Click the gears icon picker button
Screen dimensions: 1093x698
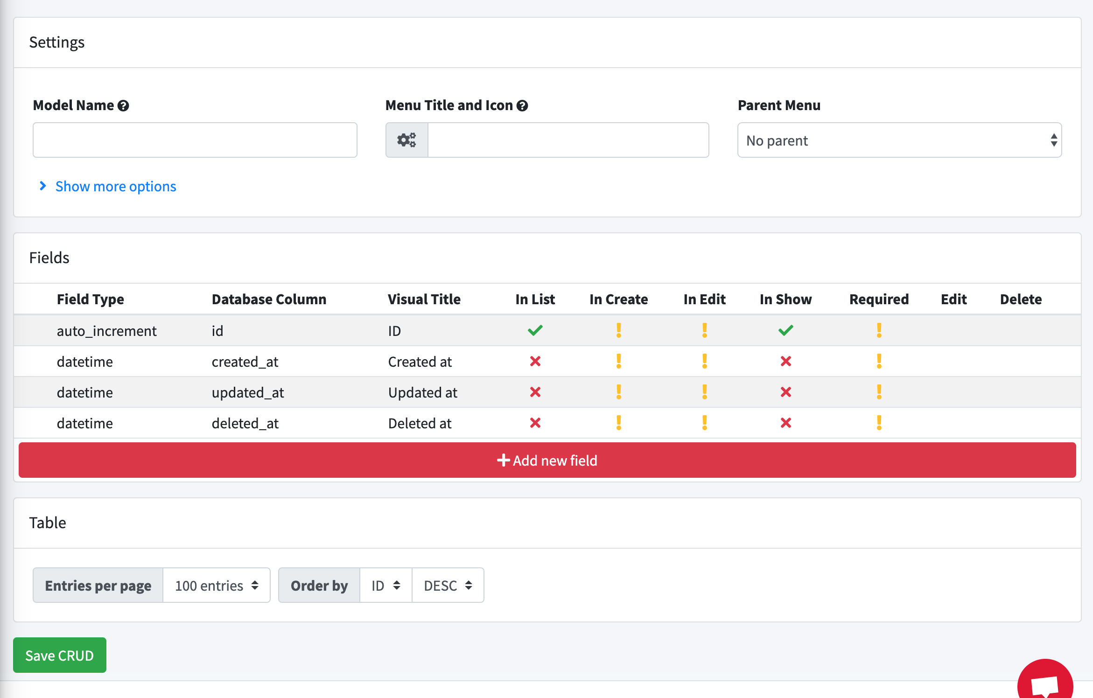[x=406, y=140]
